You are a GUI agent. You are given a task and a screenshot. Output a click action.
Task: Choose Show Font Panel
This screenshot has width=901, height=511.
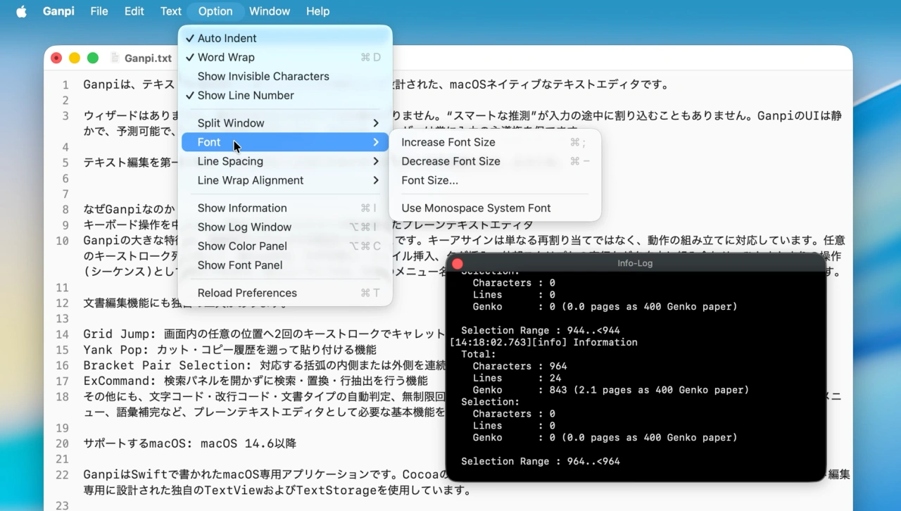(x=285, y=265)
